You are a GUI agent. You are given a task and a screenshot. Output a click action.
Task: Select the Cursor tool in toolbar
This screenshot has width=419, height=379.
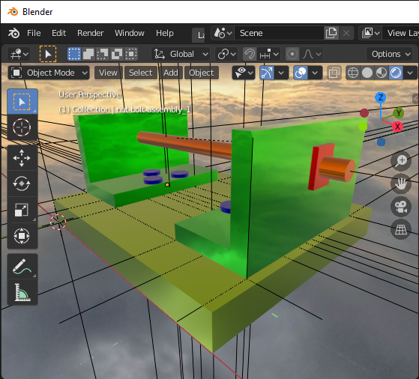tap(22, 127)
